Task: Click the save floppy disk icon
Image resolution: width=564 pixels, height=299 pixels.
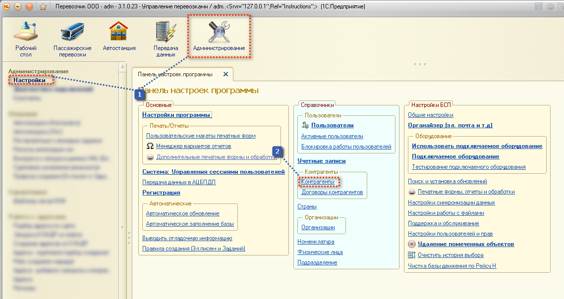Action: pyautogui.click(x=539, y=7)
